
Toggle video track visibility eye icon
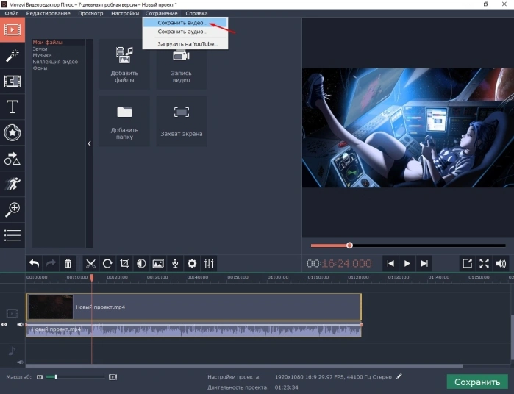[x=4, y=324]
